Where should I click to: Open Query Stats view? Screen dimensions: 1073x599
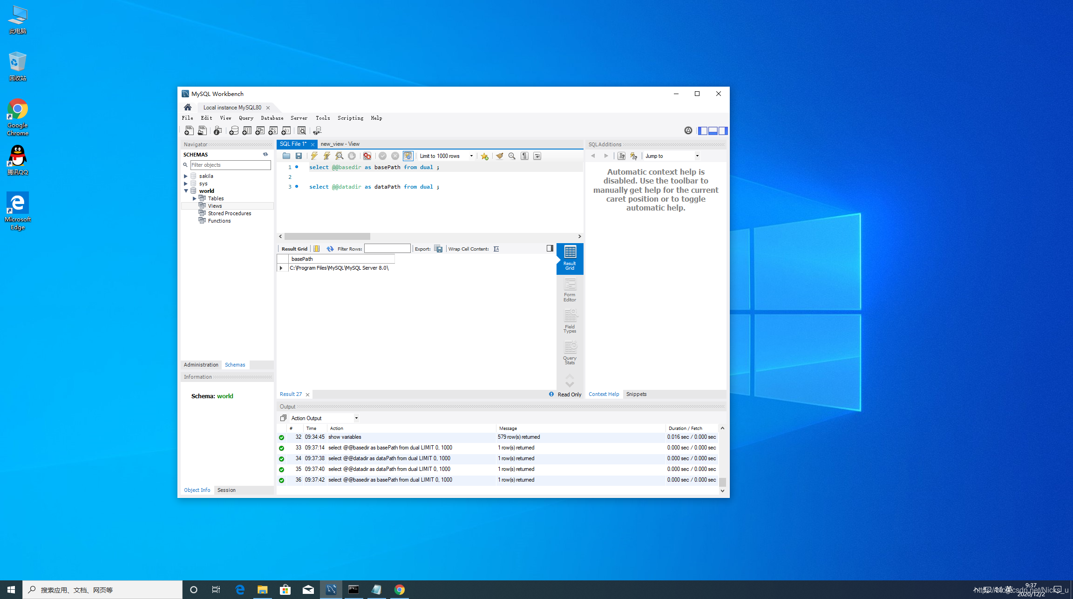570,353
